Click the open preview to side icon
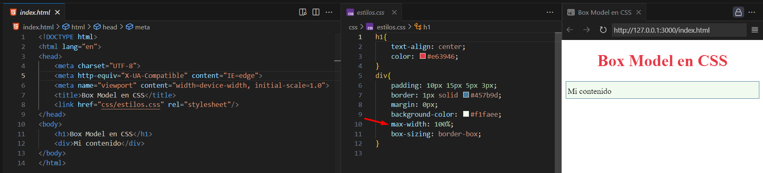Viewport: 763px width, 173px height. [303, 12]
